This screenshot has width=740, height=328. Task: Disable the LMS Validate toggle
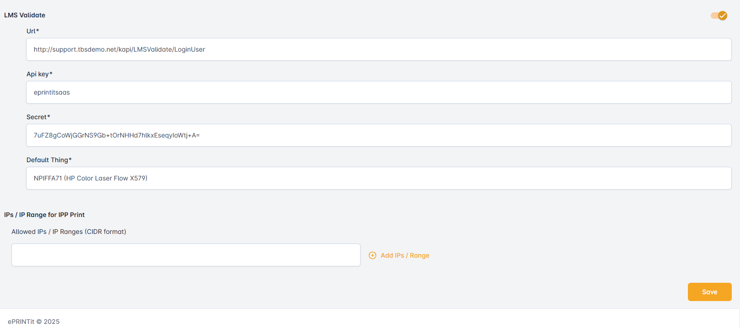[x=719, y=16]
